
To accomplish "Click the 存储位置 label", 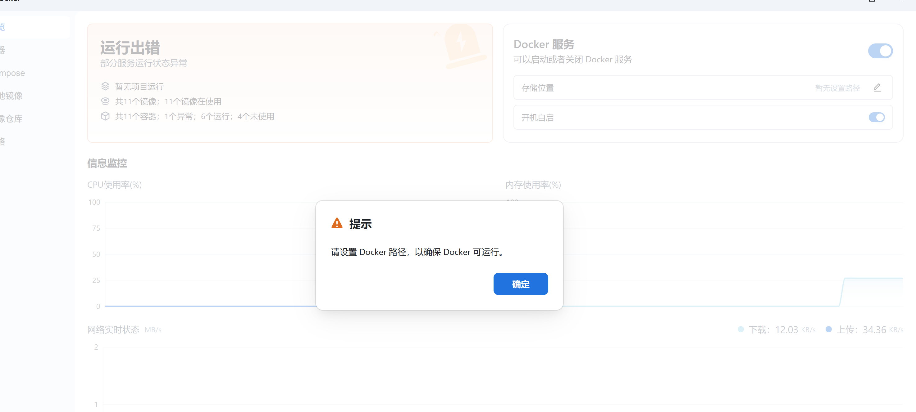I will point(537,88).
